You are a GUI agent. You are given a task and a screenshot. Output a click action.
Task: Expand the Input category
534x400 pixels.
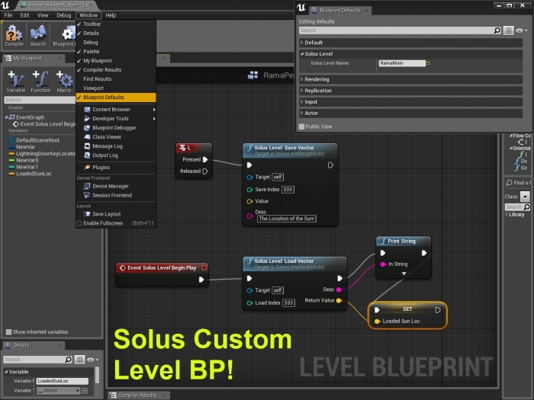[302, 102]
